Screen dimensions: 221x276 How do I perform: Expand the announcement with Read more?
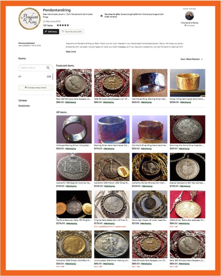click(71, 51)
